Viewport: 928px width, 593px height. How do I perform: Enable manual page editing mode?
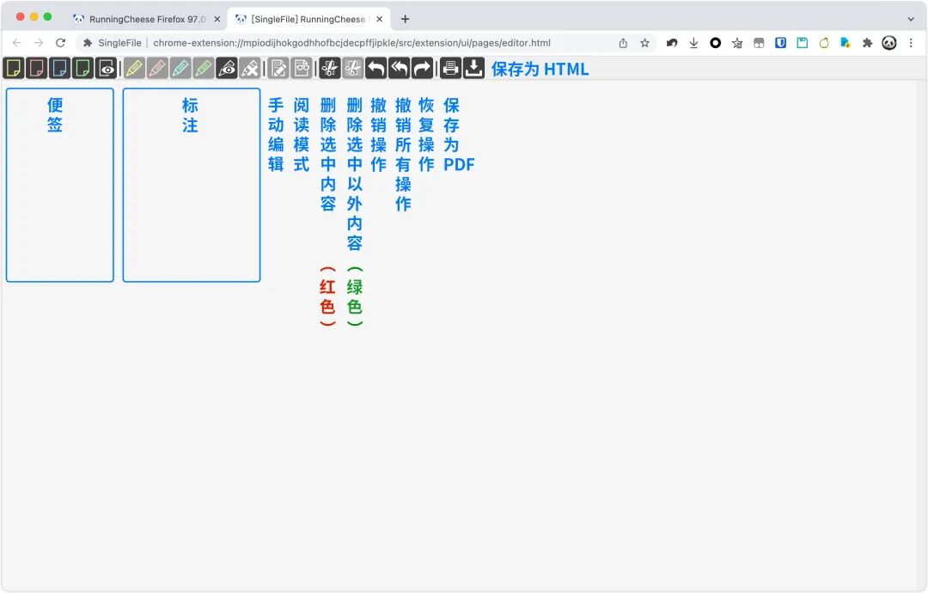pos(278,69)
